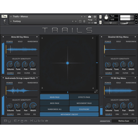Select the next source for Atmo 88 Key Menu
The image size is (138, 138).
click(37, 37)
